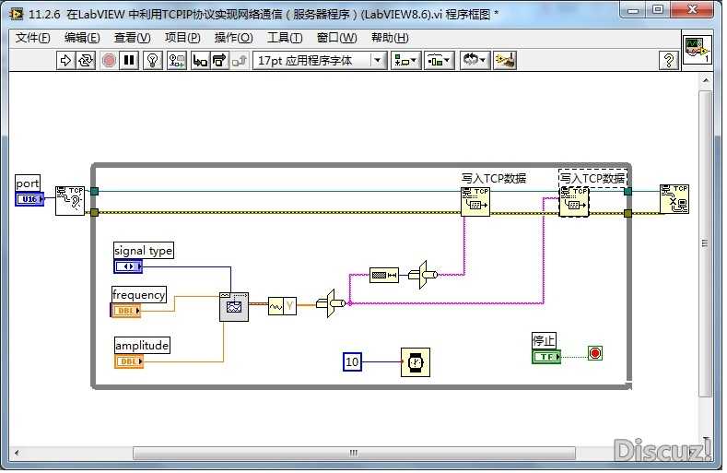
Task: Click the port label
Action: 28,183
